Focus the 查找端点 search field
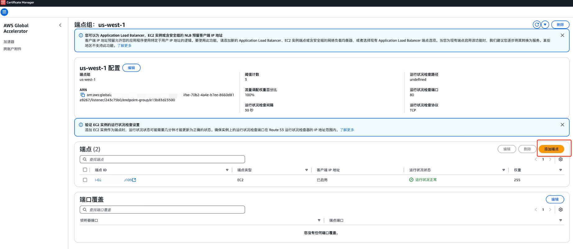The image size is (573, 249). (x=162, y=159)
